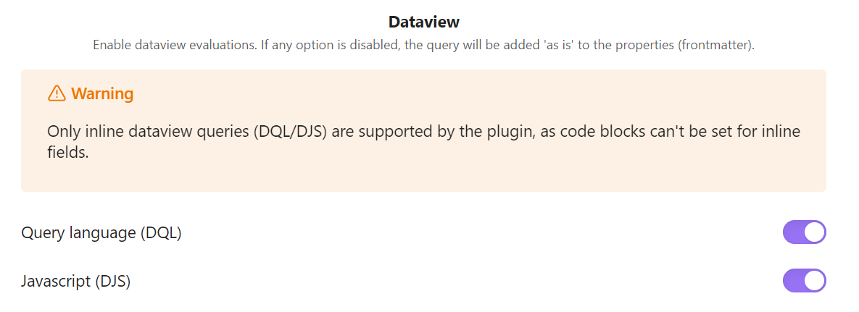This screenshot has width=859, height=312.
Task: Click the purple track of the DQL switch
Action: (793, 232)
